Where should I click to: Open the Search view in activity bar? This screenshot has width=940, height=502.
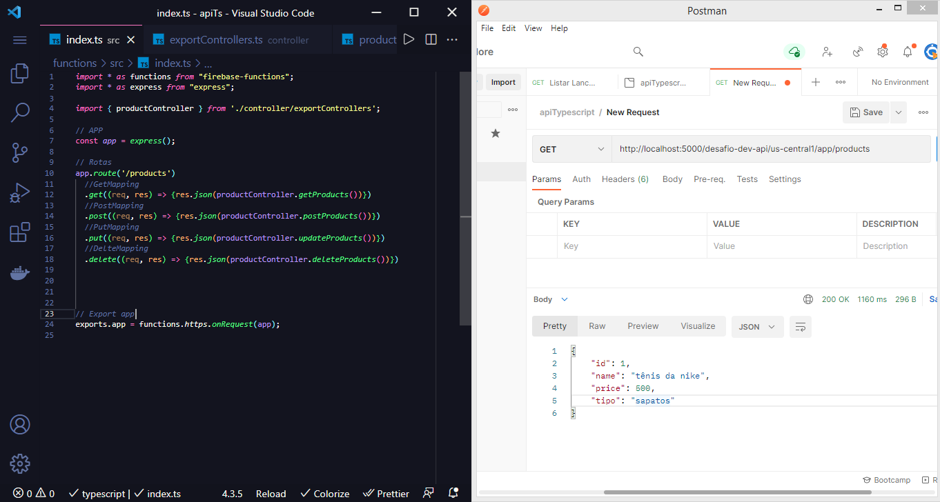click(20, 112)
